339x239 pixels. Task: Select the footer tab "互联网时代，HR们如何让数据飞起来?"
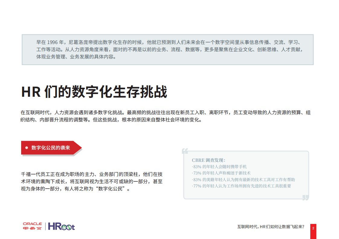[271, 226]
